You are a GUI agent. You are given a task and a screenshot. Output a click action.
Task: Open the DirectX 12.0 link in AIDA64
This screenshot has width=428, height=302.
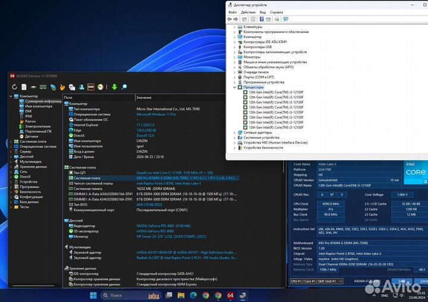tap(145, 136)
